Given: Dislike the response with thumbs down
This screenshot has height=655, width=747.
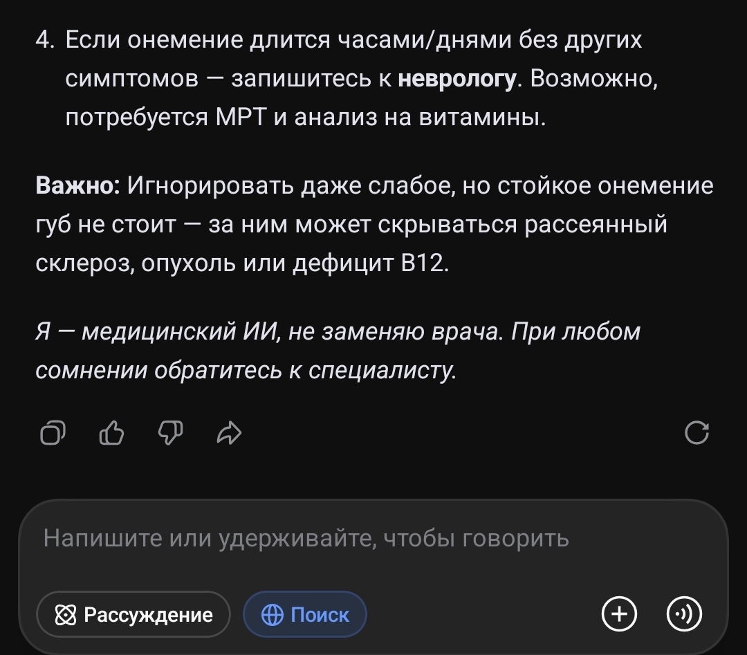Looking at the screenshot, I should pyautogui.click(x=171, y=433).
